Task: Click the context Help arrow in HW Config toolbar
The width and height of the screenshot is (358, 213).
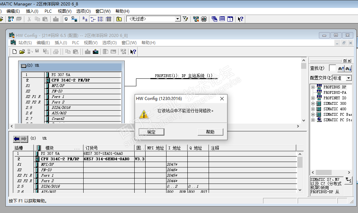Action: [133, 52]
